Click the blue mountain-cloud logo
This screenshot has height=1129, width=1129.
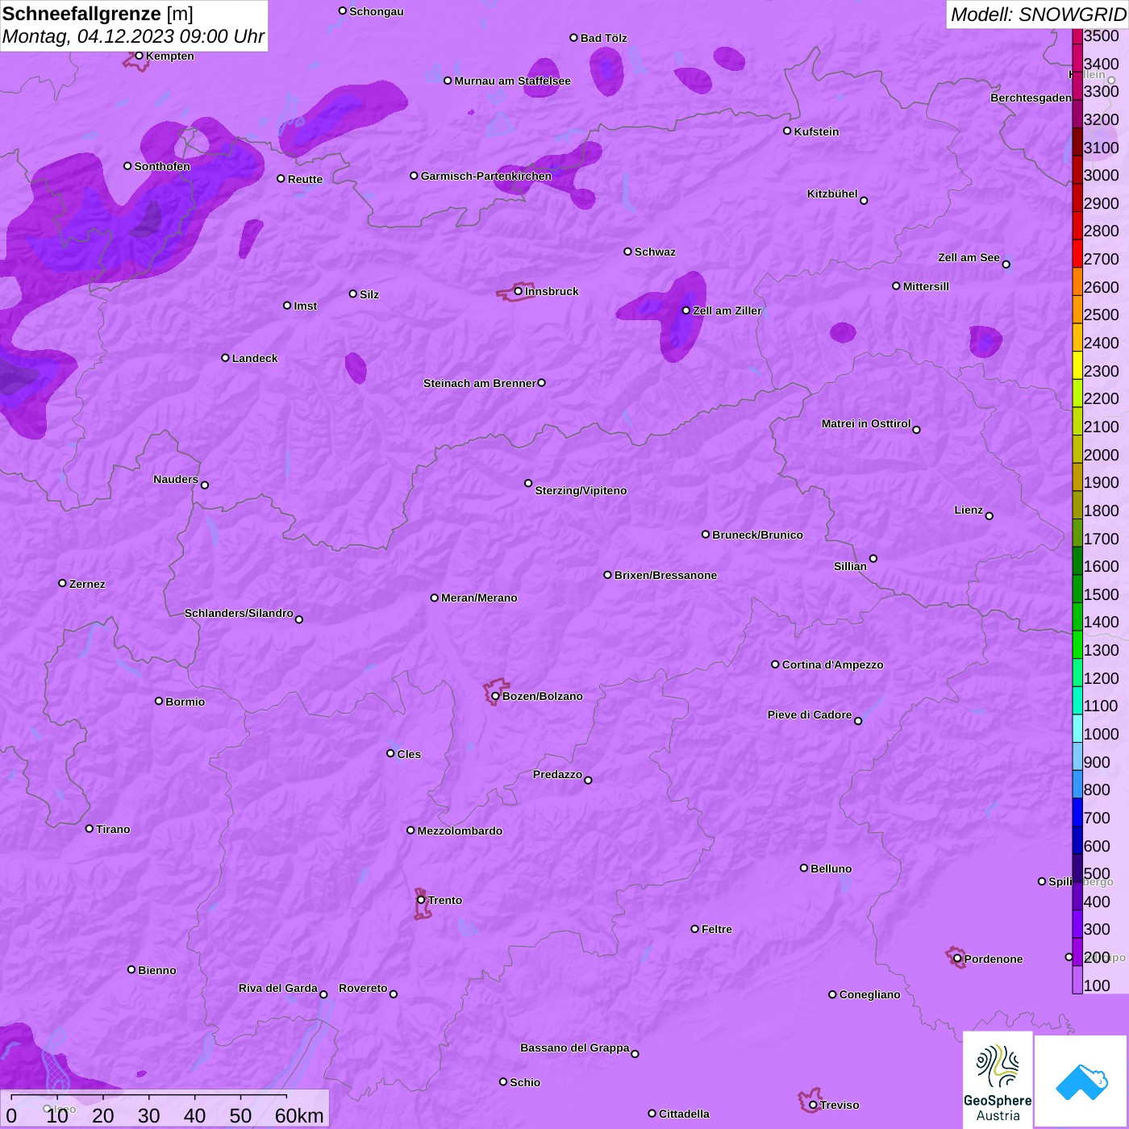point(1081,1081)
